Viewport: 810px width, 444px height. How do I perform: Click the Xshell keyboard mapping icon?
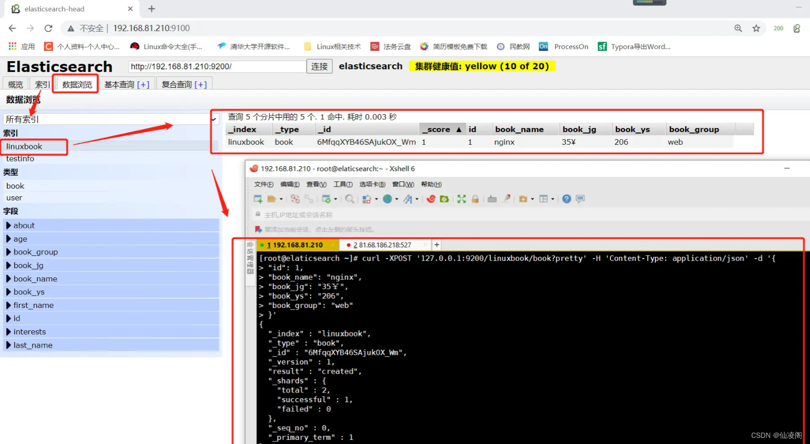point(492,199)
